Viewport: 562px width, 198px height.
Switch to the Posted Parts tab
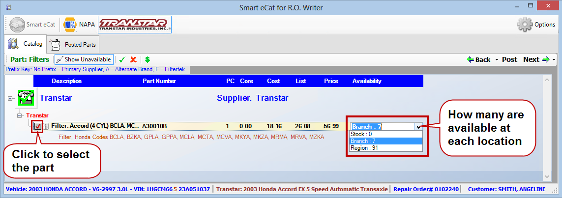coord(74,45)
